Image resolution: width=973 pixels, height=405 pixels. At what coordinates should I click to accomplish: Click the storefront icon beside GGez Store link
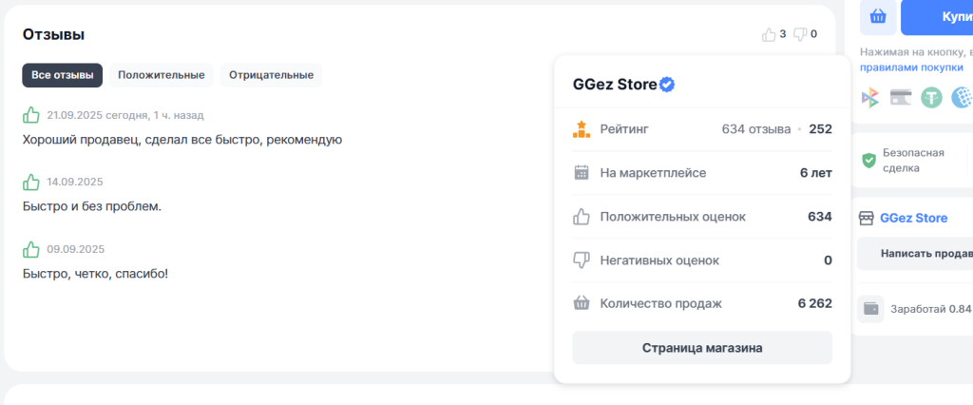click(866, 218)
